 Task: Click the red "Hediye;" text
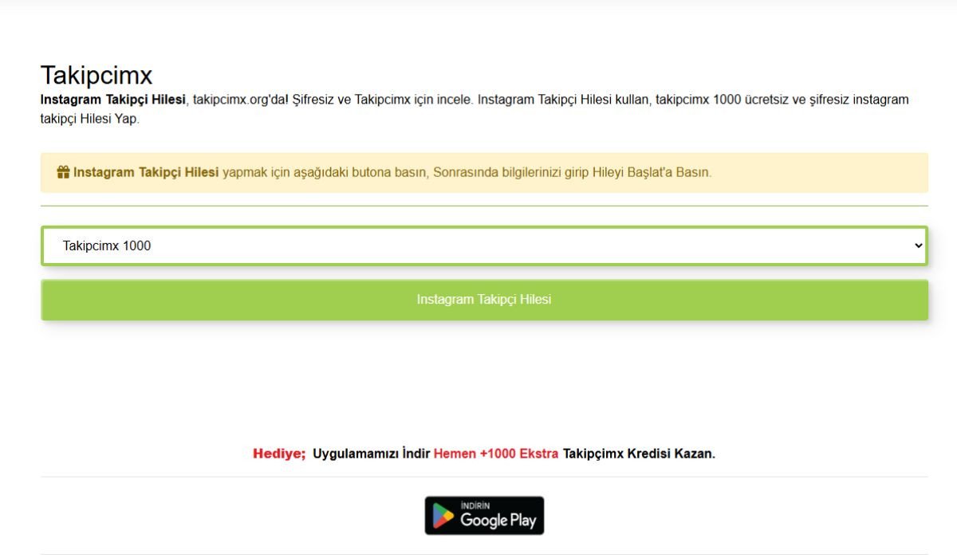[x=279, y=454]
